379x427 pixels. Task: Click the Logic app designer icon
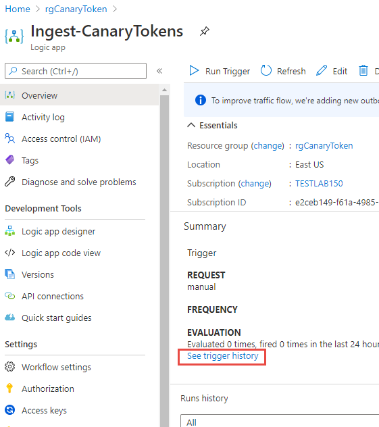pyautogui.click(x=10, y=230)
